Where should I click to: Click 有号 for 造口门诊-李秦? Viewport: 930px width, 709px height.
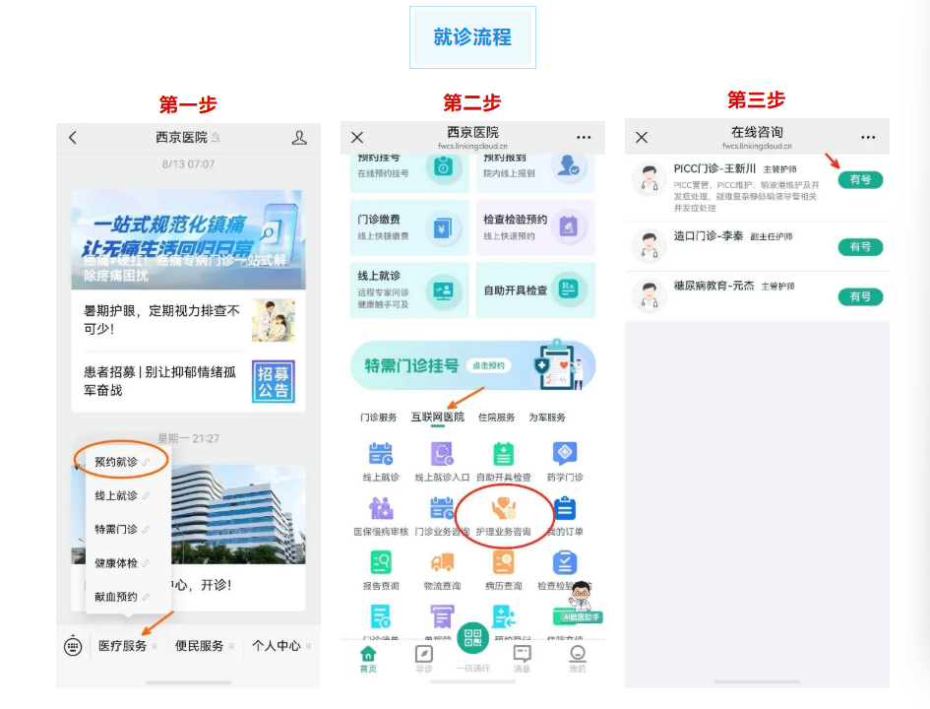pos(860,247)
